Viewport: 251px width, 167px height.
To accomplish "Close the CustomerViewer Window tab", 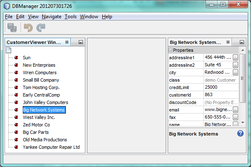I will tap(67, 42).
